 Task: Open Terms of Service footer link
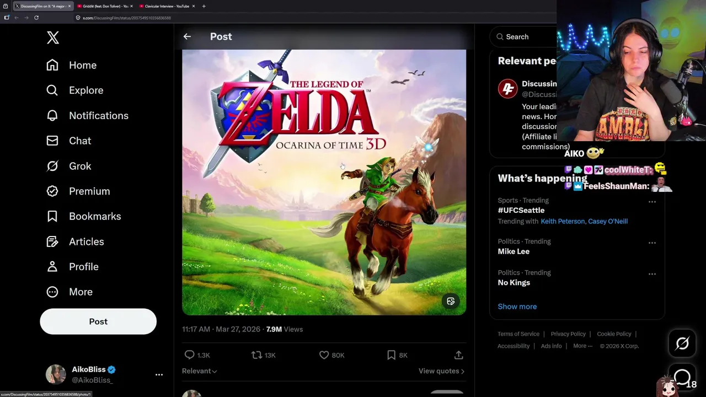518,334
